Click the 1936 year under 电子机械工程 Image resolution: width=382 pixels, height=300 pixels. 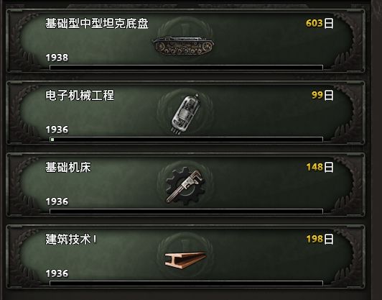[x=57, y=129]
